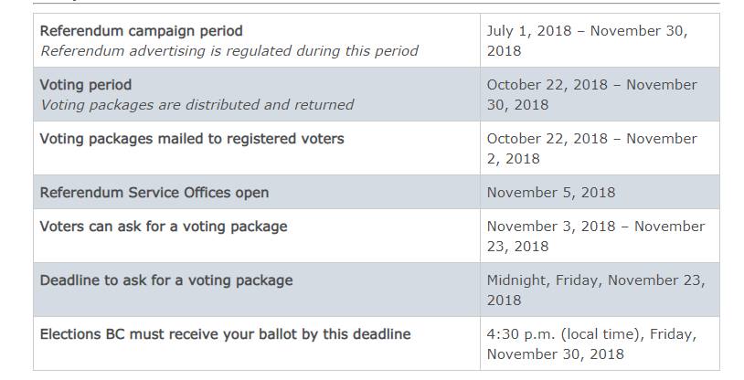Click "Deadline to ask for a voting package"
Viewport: 744px width, 380px height.
(x=166, y=280)
